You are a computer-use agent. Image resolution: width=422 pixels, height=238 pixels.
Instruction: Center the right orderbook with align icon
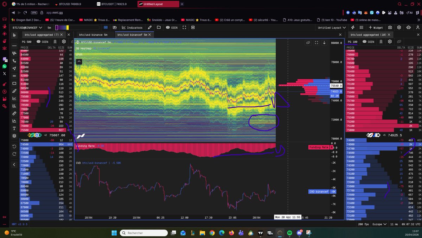tap(381, 42)
